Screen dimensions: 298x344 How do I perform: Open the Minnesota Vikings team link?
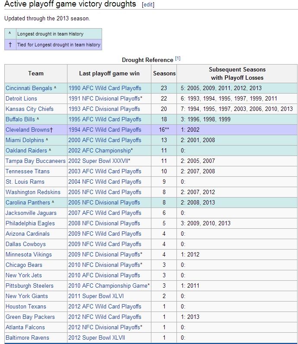click(29, 254)
